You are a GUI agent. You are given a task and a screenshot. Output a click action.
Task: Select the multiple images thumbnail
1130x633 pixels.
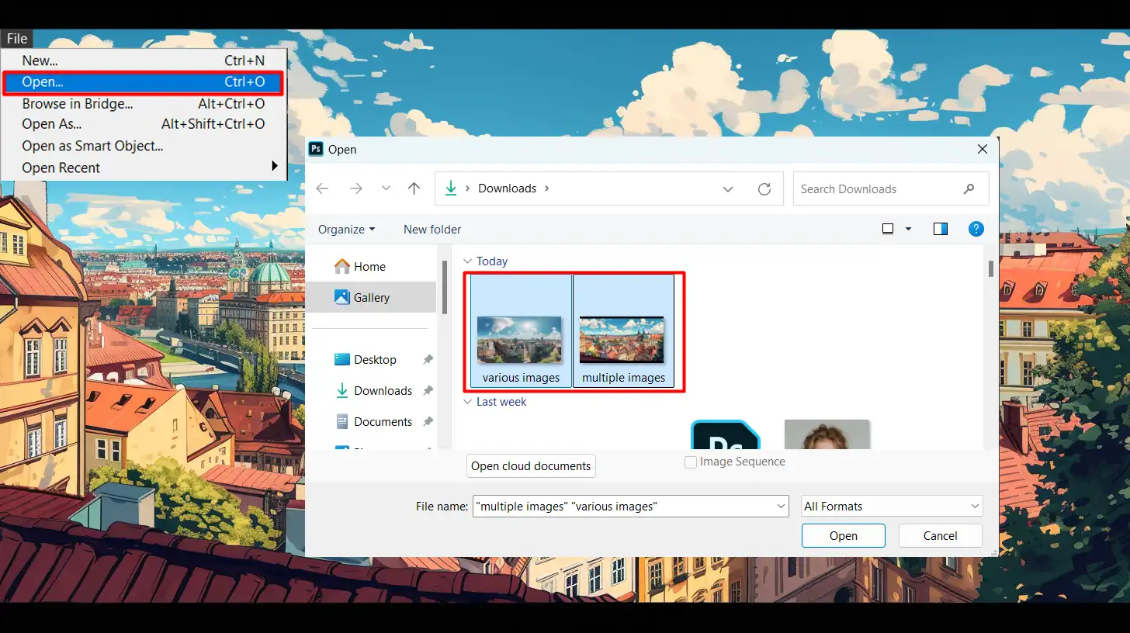click(623, 331)
